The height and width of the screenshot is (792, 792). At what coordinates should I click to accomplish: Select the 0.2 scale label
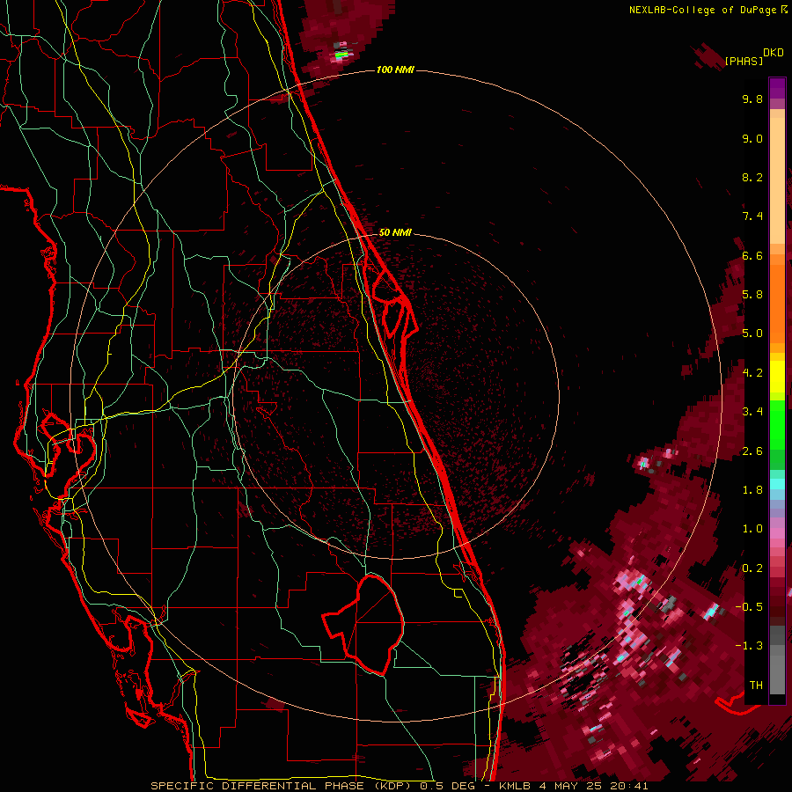click(752, 568)
